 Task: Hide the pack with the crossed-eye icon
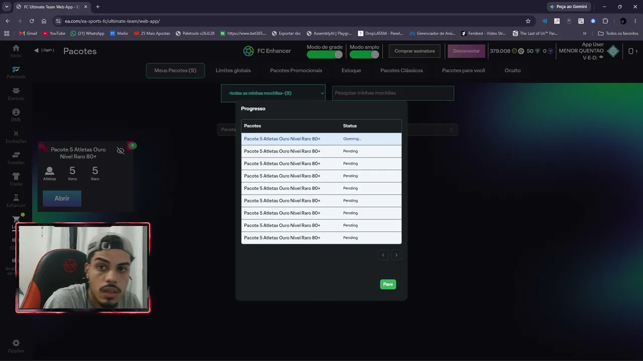click(x=121, y=151)
